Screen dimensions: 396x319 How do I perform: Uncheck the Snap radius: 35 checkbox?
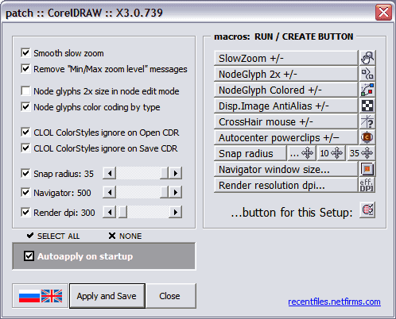25,174
